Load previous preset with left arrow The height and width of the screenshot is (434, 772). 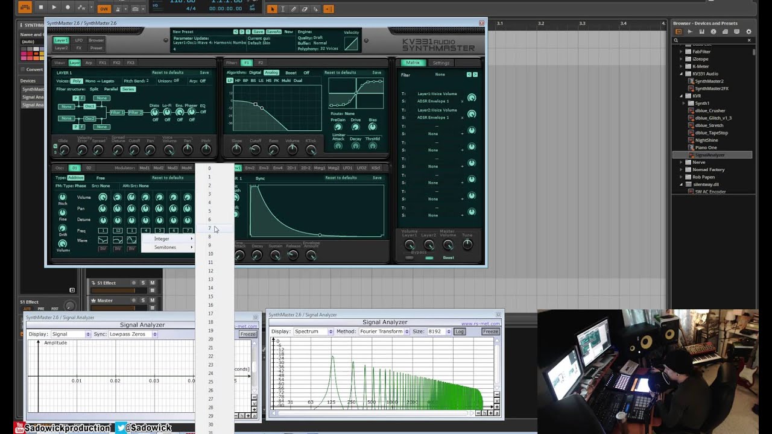click(x=236, y=31)
